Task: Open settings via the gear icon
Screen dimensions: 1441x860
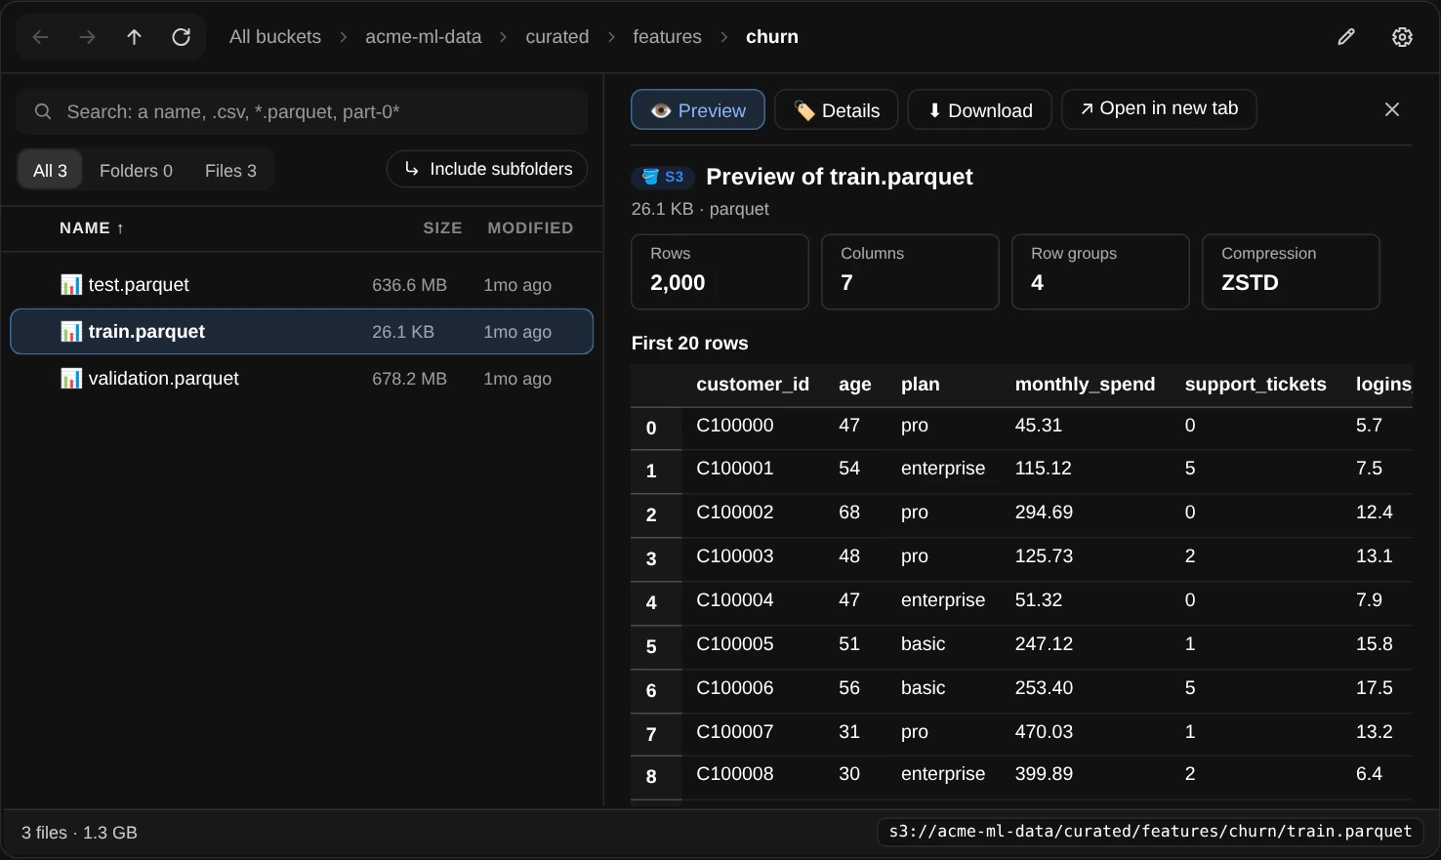Action: (1402, 37)
